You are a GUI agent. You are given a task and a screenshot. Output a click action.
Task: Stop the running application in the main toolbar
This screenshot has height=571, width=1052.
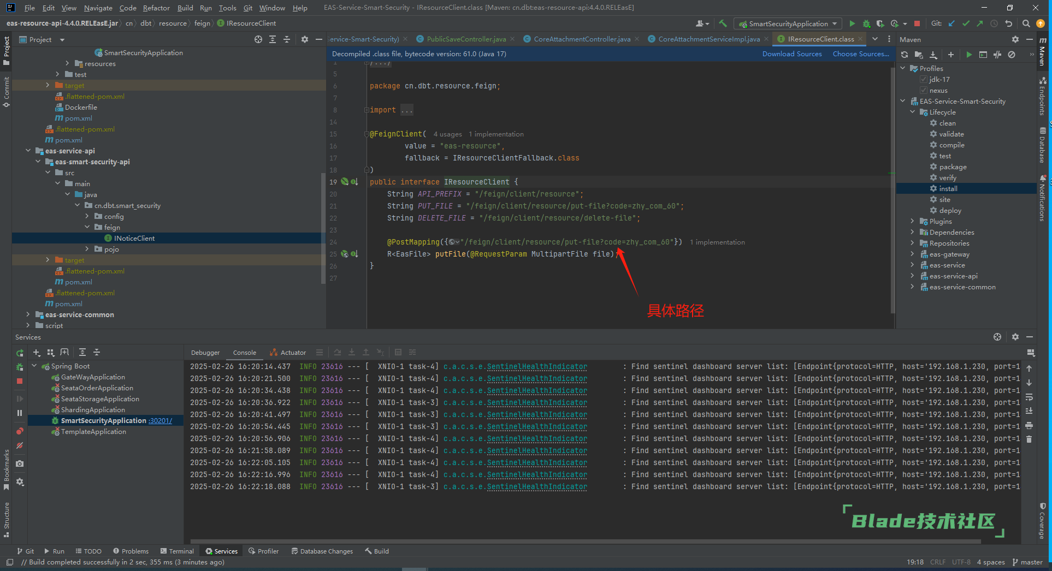[917, 23]
